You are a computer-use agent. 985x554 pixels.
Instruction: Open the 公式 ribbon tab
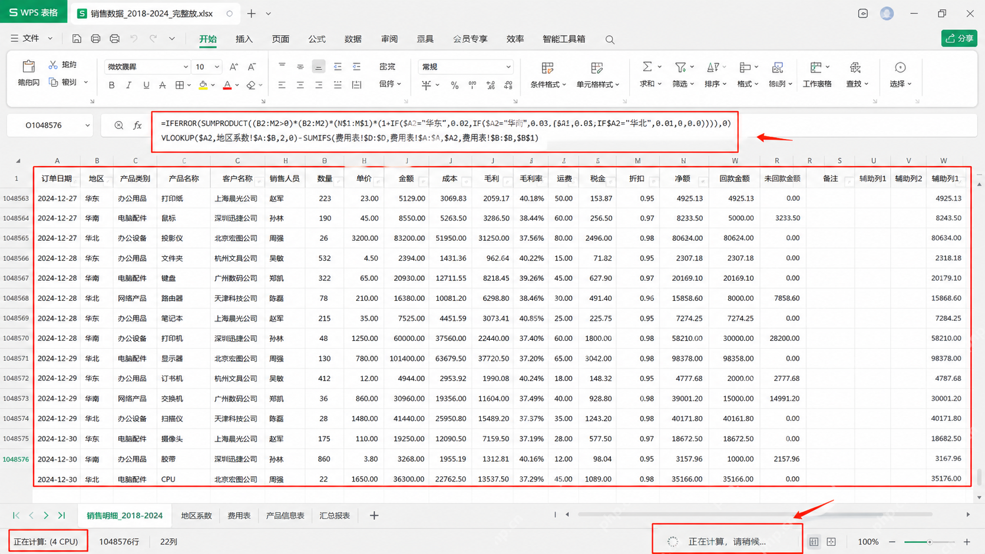(317, 39)
